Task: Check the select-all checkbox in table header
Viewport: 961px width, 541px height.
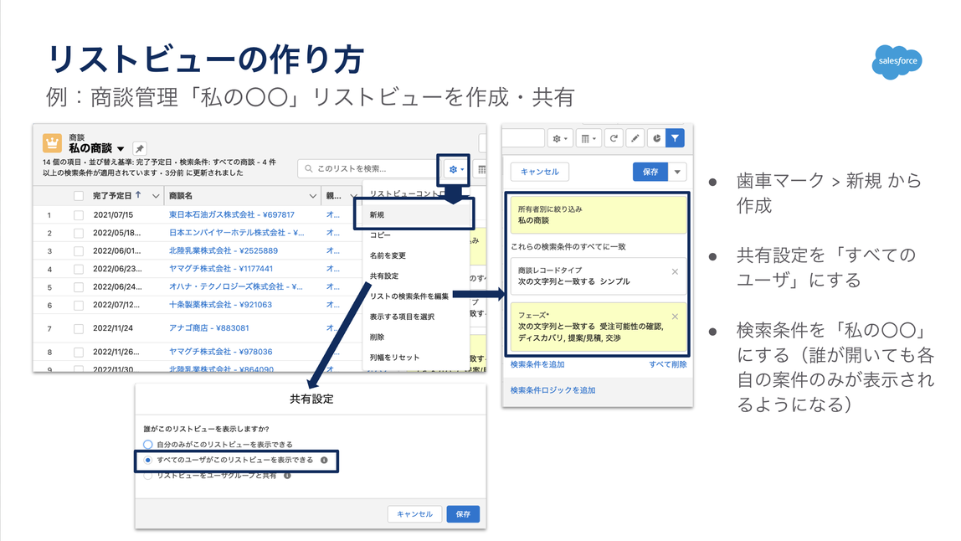Action: point(79,196)
